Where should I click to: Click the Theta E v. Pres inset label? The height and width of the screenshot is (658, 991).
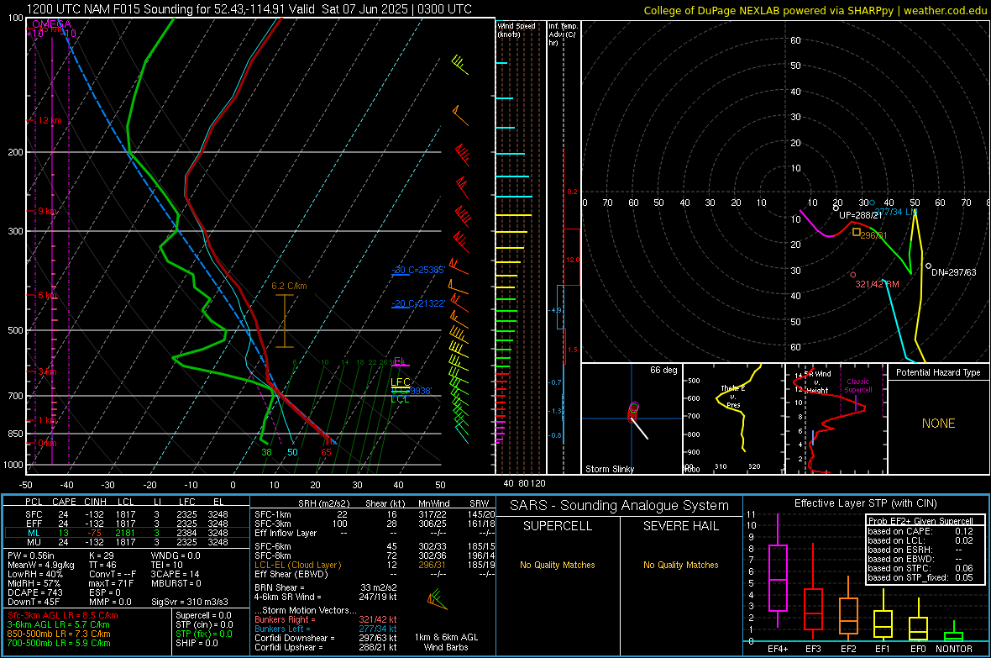[733, 397]
